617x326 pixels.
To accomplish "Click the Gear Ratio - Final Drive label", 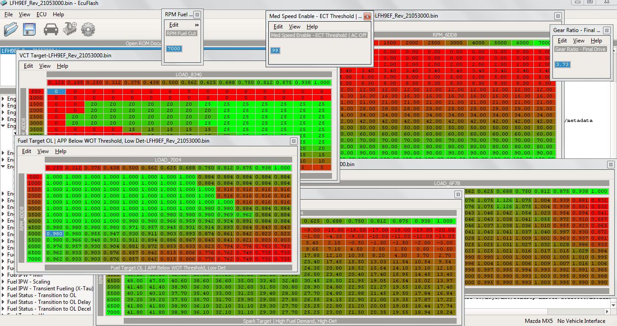I will (x=580, y=49).
